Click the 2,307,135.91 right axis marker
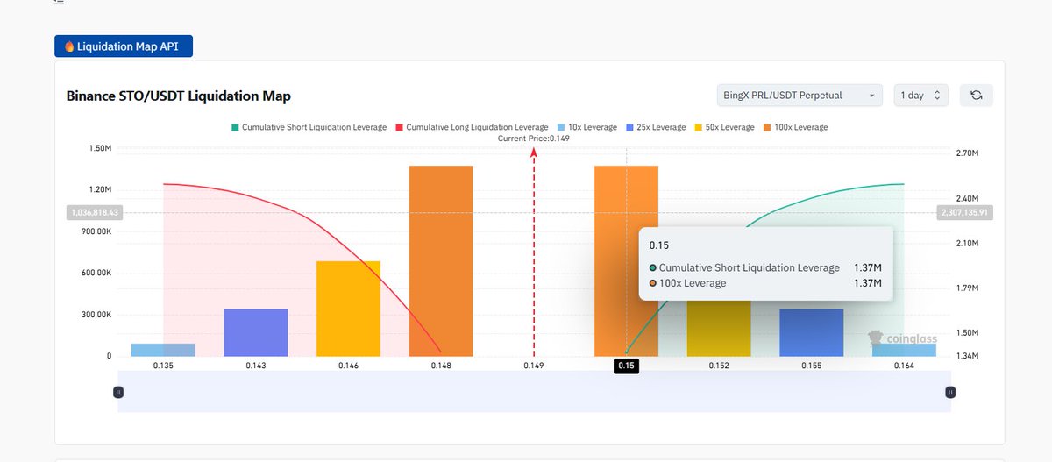This screenshot has height=462, width=1052. [964, 212]
